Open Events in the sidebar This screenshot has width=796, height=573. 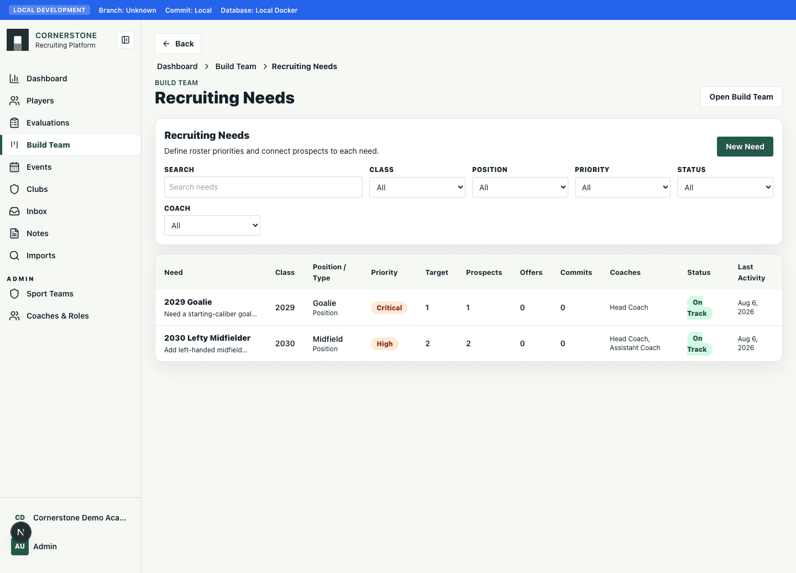click(x=71, y=167)
